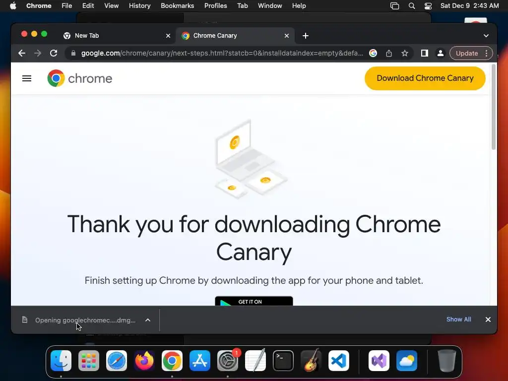Click the Stage Manager icon in menu bar
The height and width of the screenshot is (381, 508).
394,6
